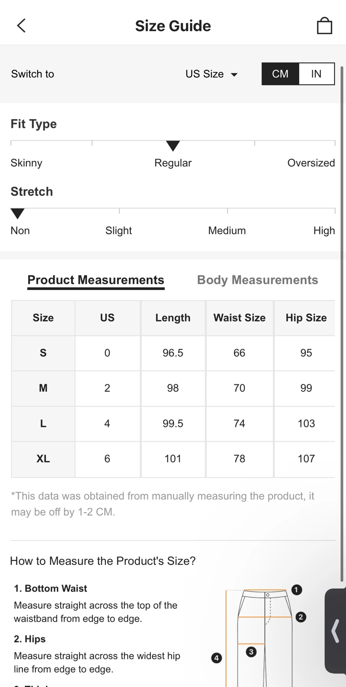Select the XL size row header

coord(43,458)
